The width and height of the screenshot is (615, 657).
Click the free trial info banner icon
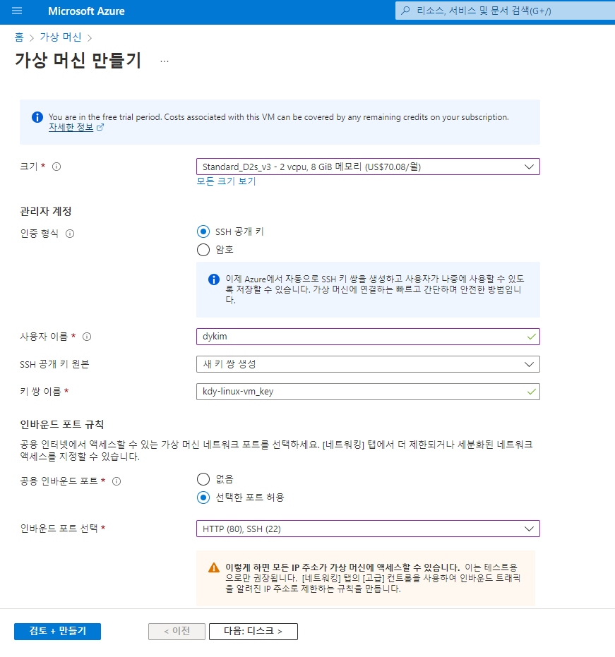pos(37,117)
